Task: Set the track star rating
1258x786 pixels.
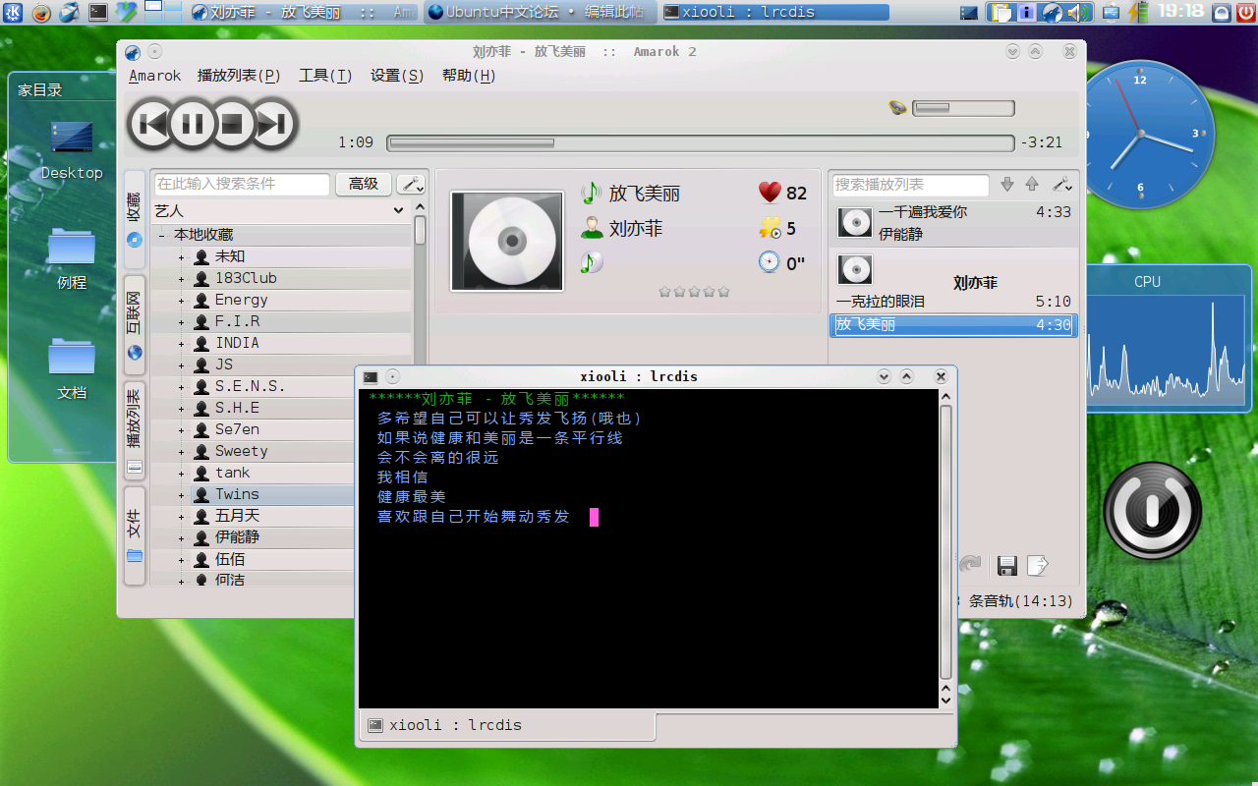Action: [695, 292]
